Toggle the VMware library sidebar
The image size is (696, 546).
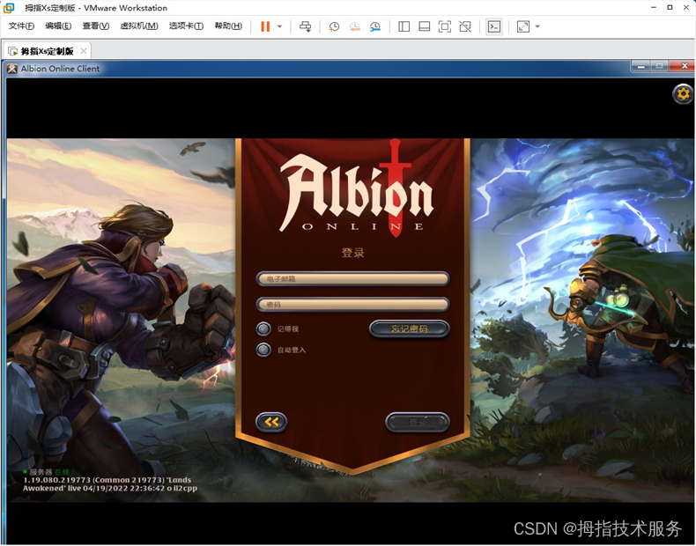click(404, 26)
